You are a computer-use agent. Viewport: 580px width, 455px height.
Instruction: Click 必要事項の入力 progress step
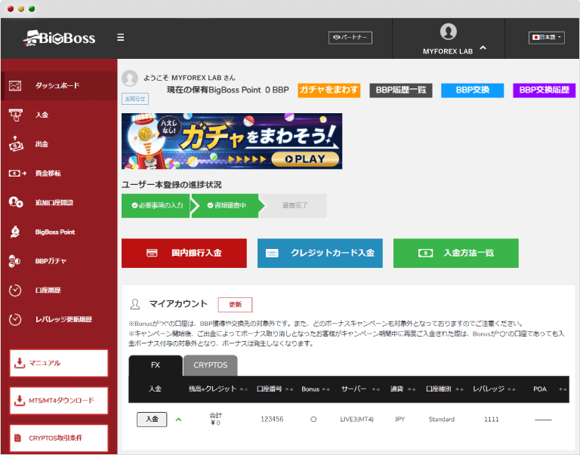click(156, 205)
